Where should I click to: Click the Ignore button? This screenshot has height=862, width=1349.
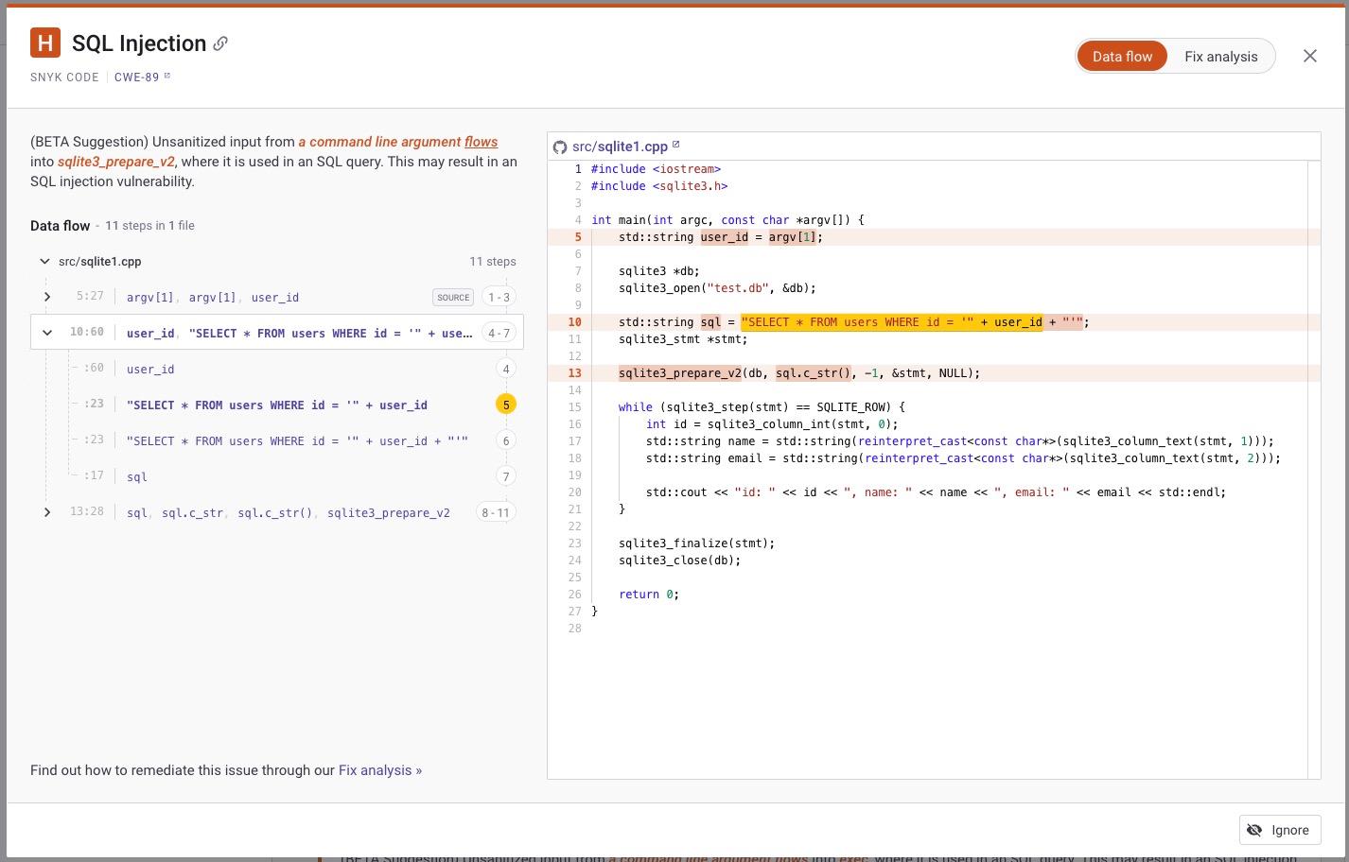coord(1280,830)
